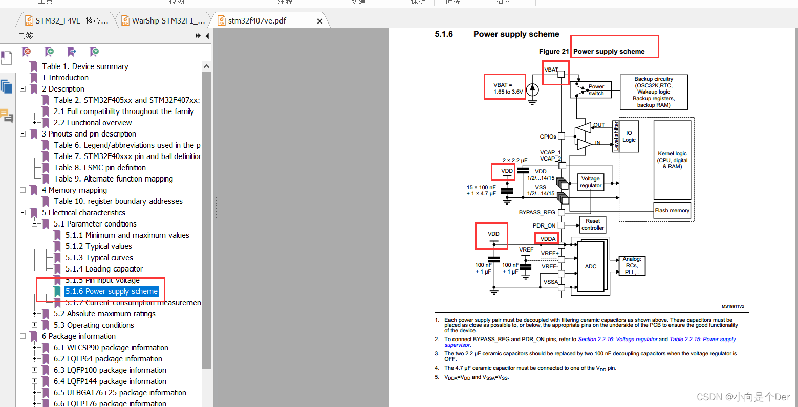Go to 5.1.4 Loading capacitor bookmark
The height and width of the screenshot is (407, 798).
click(x=104, y=269)
